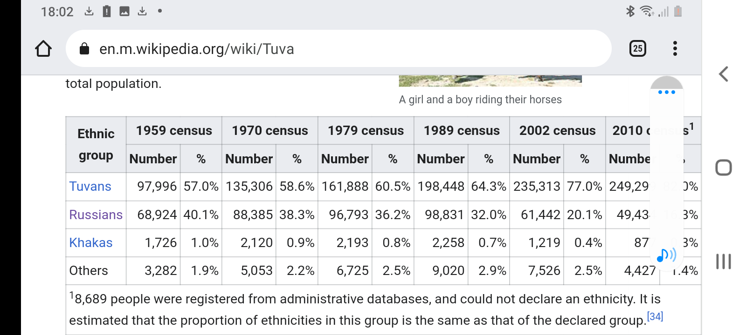Follow the footnote reference [34]
Screen dimensions: 746x335
(655, 317)
